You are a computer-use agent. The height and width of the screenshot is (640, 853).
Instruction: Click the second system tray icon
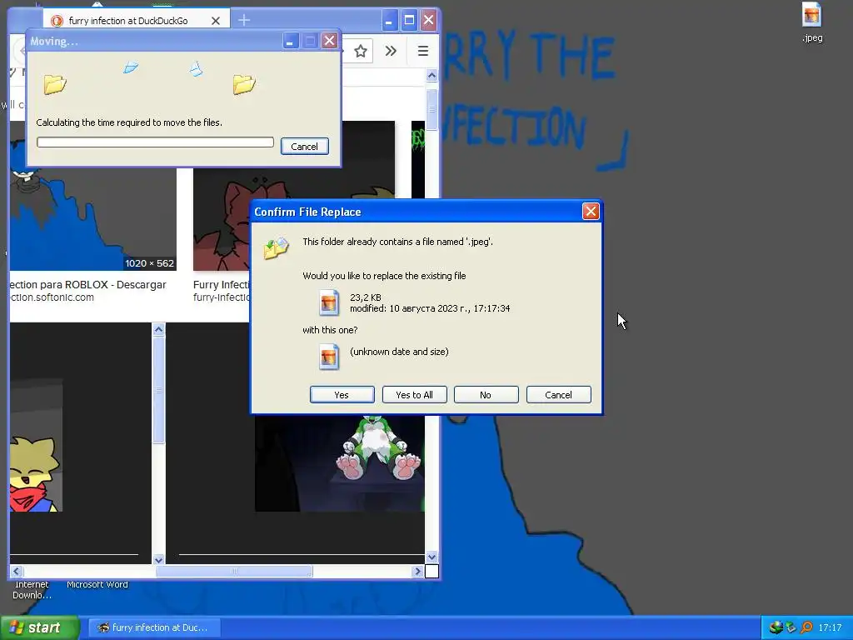coord(791,627)
